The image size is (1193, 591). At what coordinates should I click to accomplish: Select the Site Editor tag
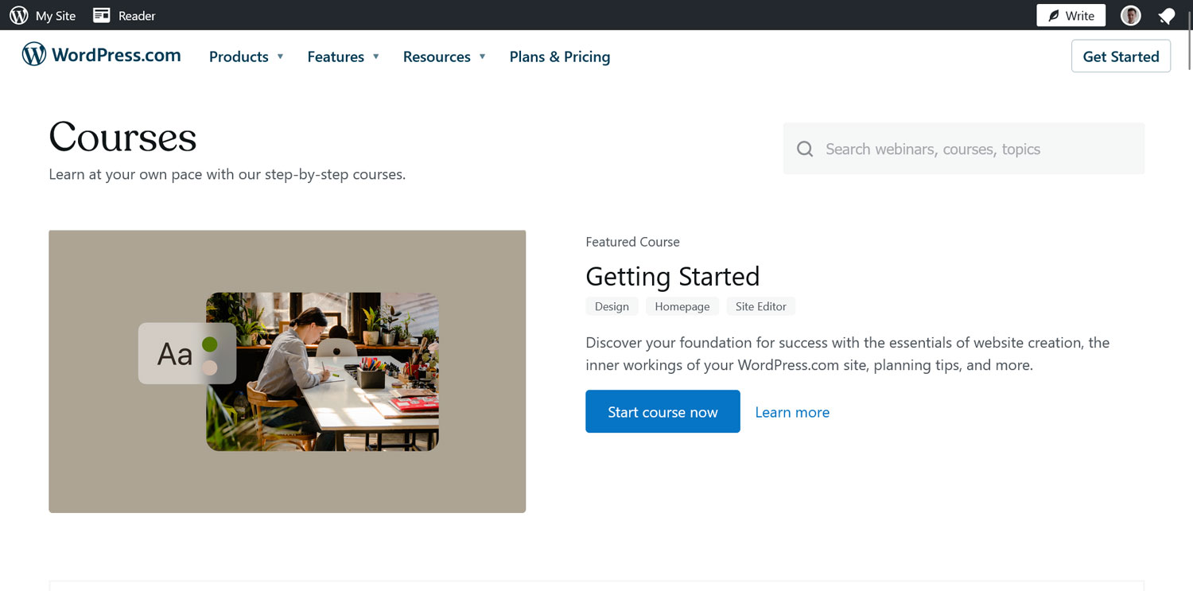[x=760, y=306]
